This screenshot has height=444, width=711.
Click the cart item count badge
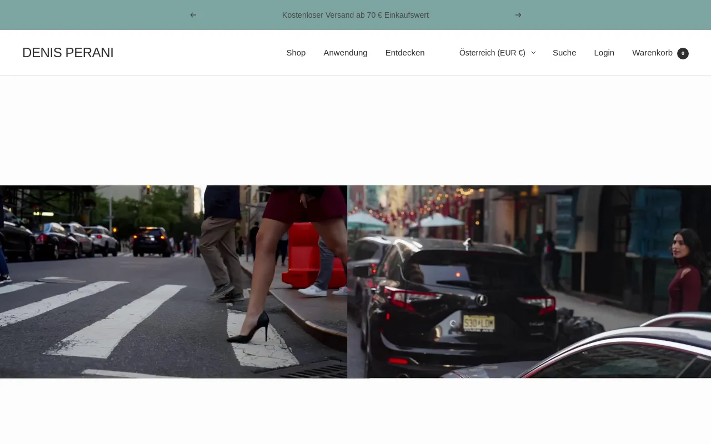(x=683, y=53)
